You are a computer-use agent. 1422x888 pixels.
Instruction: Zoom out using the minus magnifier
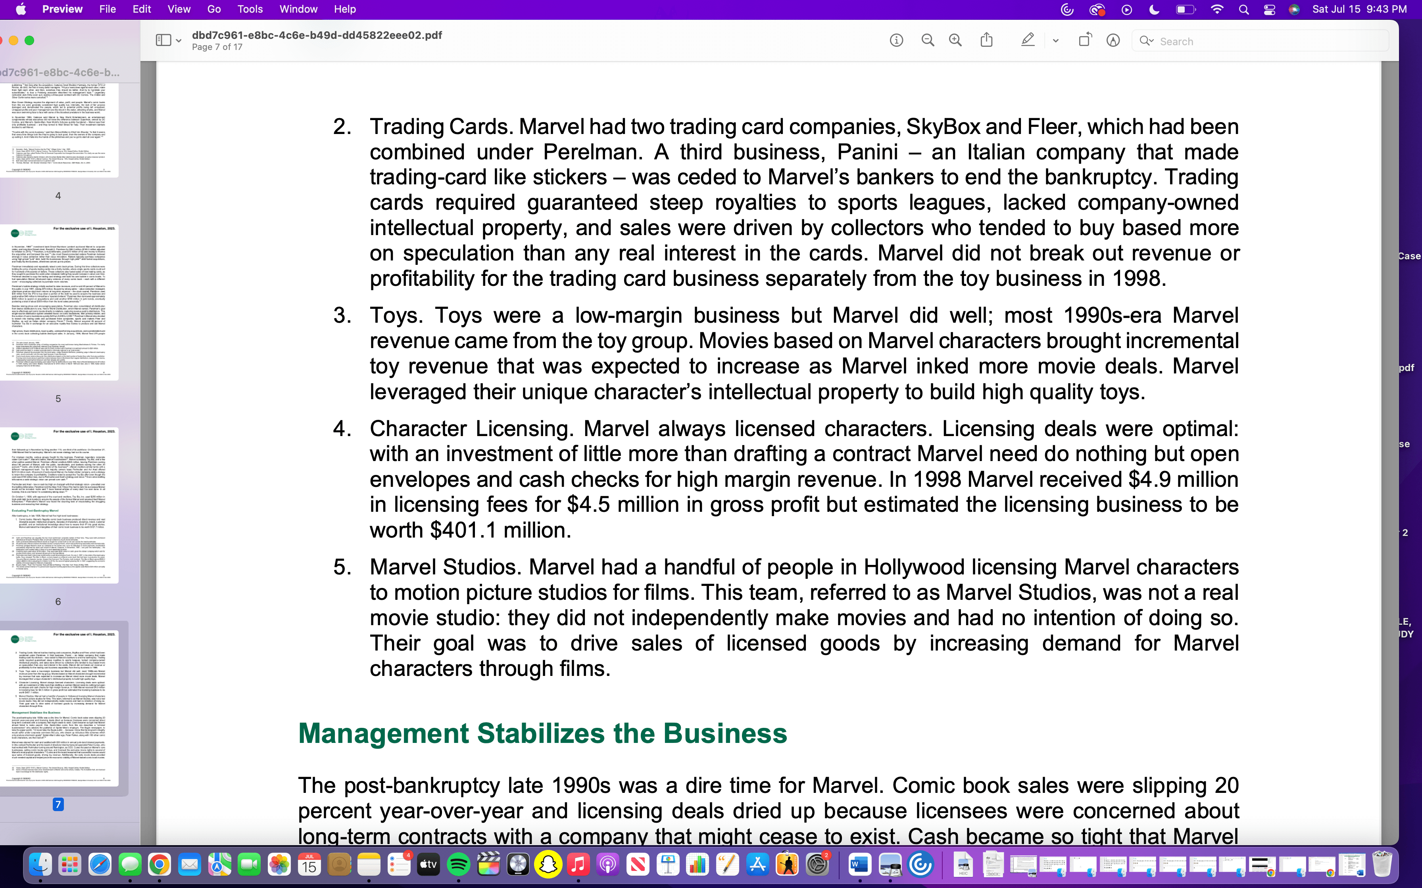[x=928, y=40]
